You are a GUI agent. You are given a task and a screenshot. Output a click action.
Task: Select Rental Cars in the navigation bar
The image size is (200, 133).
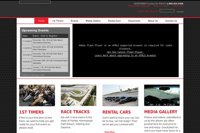[114, 21]
